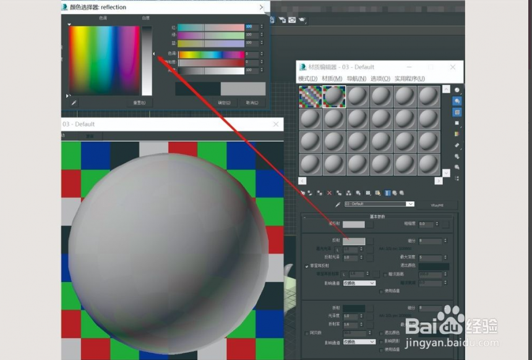Click the Video Color Check icon

tap(457, 134)
